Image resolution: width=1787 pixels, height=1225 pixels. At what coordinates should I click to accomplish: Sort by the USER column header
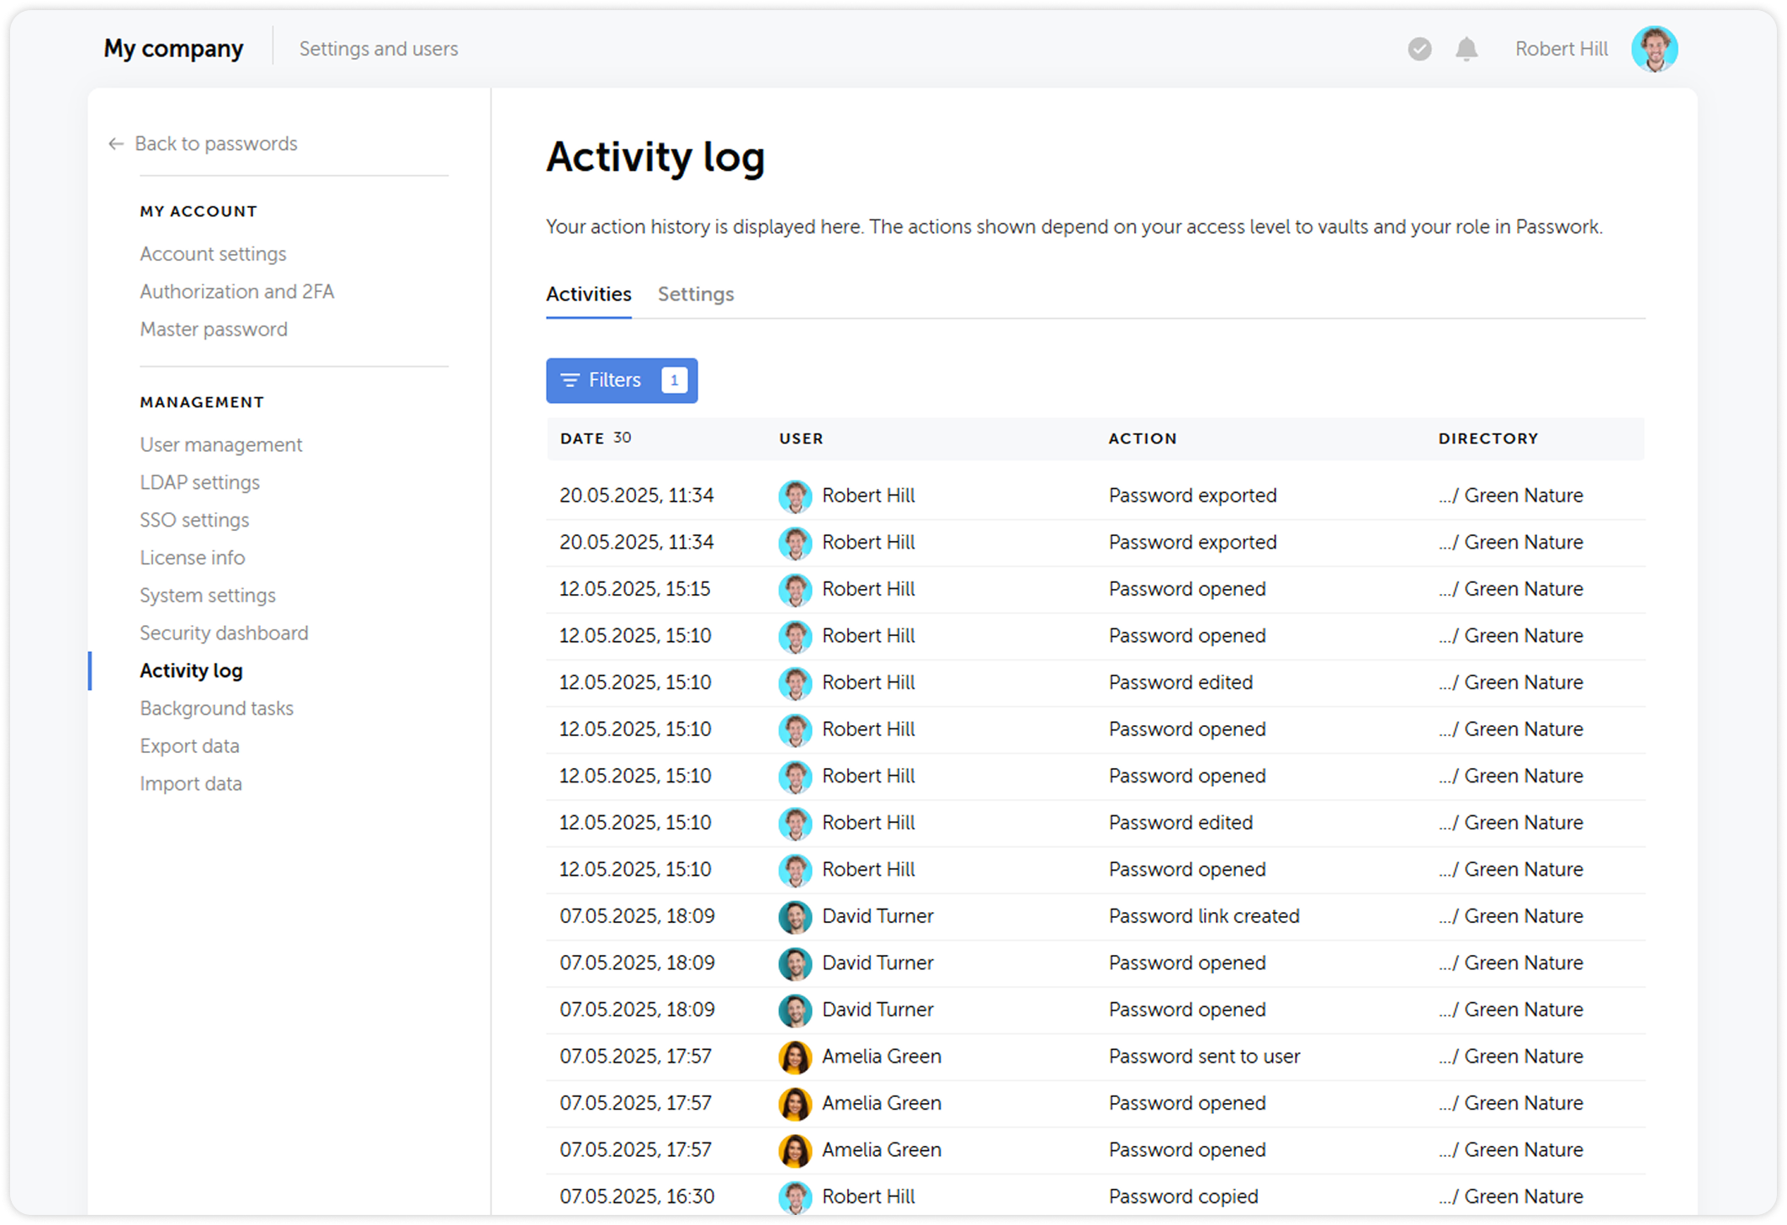(800, 438)
